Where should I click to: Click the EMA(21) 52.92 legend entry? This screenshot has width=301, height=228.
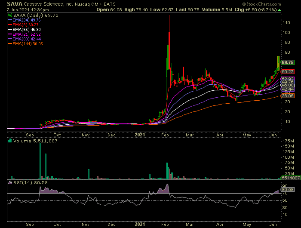coord(25,34)
